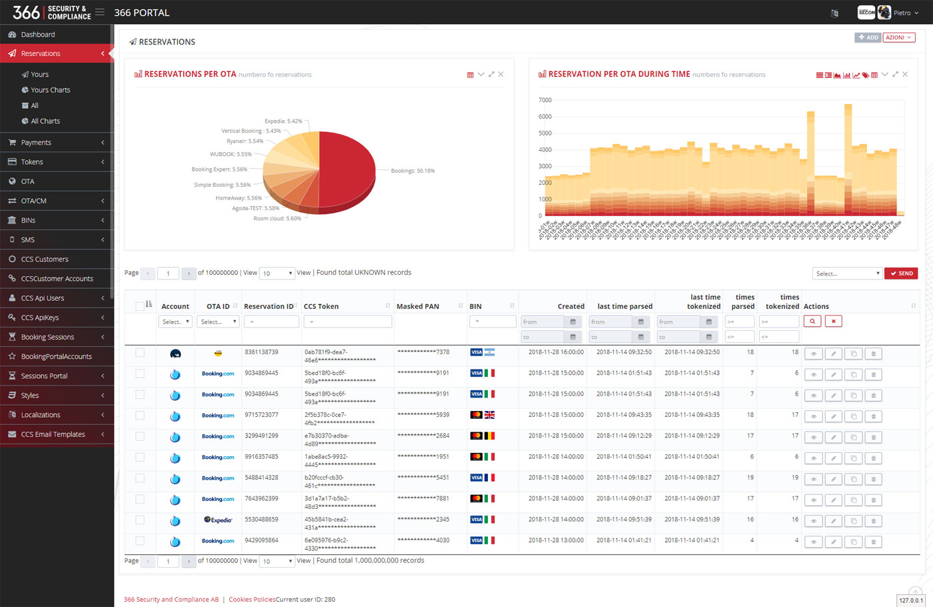Screen dimensions: 933x607
Task: Click the red SEND button
Action: click(901, 273)
